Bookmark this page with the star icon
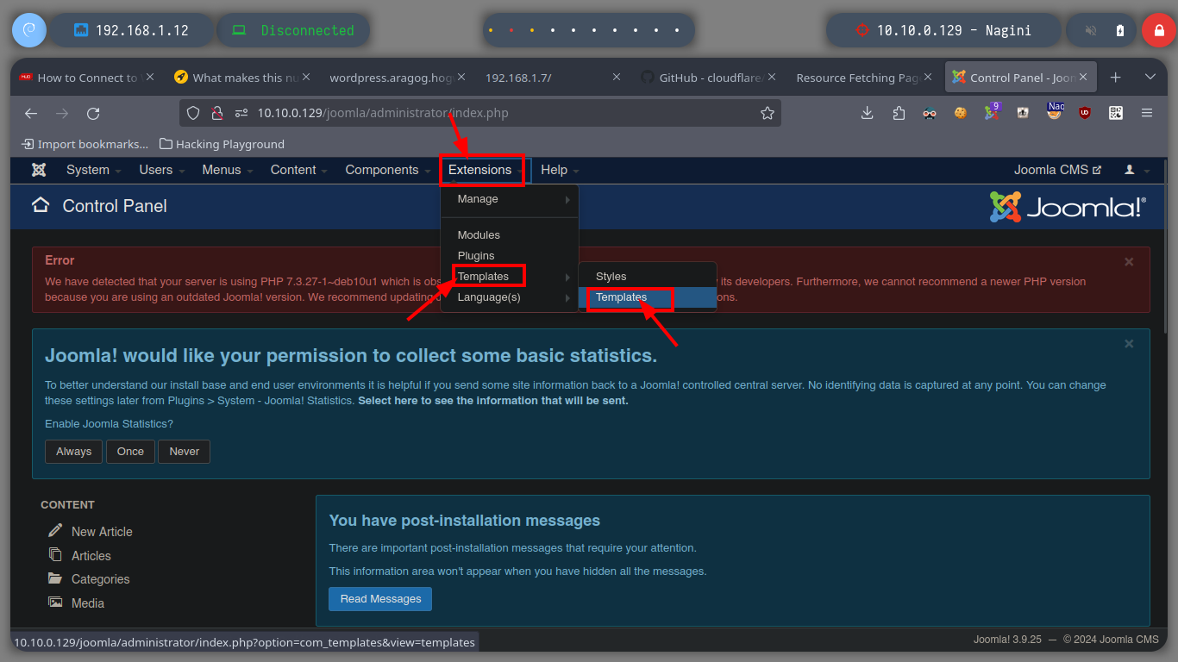This screenshot has height=662, width=1178. click(767, 113)
